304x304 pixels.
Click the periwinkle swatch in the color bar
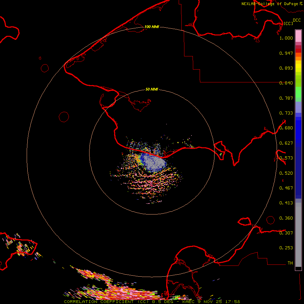[x=298, y=107]
